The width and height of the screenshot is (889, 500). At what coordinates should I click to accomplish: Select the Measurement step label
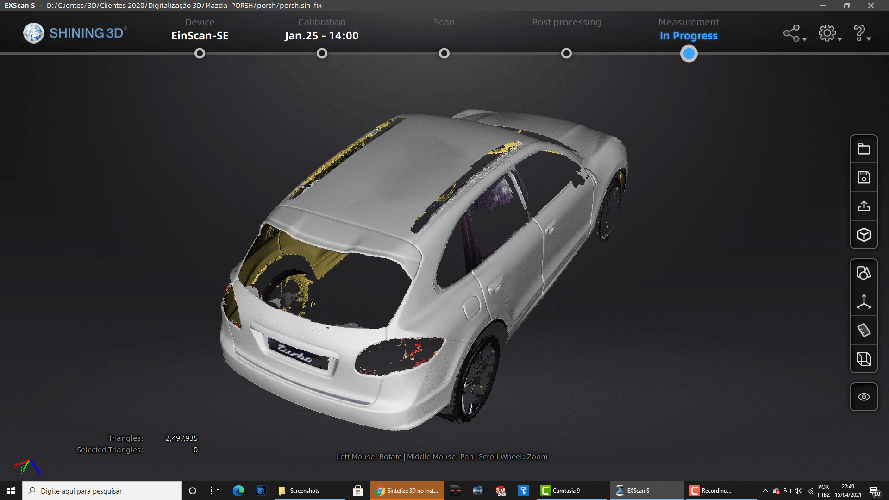[689, 22]
